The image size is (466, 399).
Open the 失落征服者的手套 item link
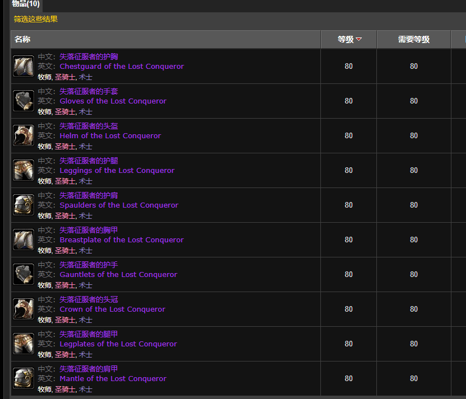(x=88, y=91)
